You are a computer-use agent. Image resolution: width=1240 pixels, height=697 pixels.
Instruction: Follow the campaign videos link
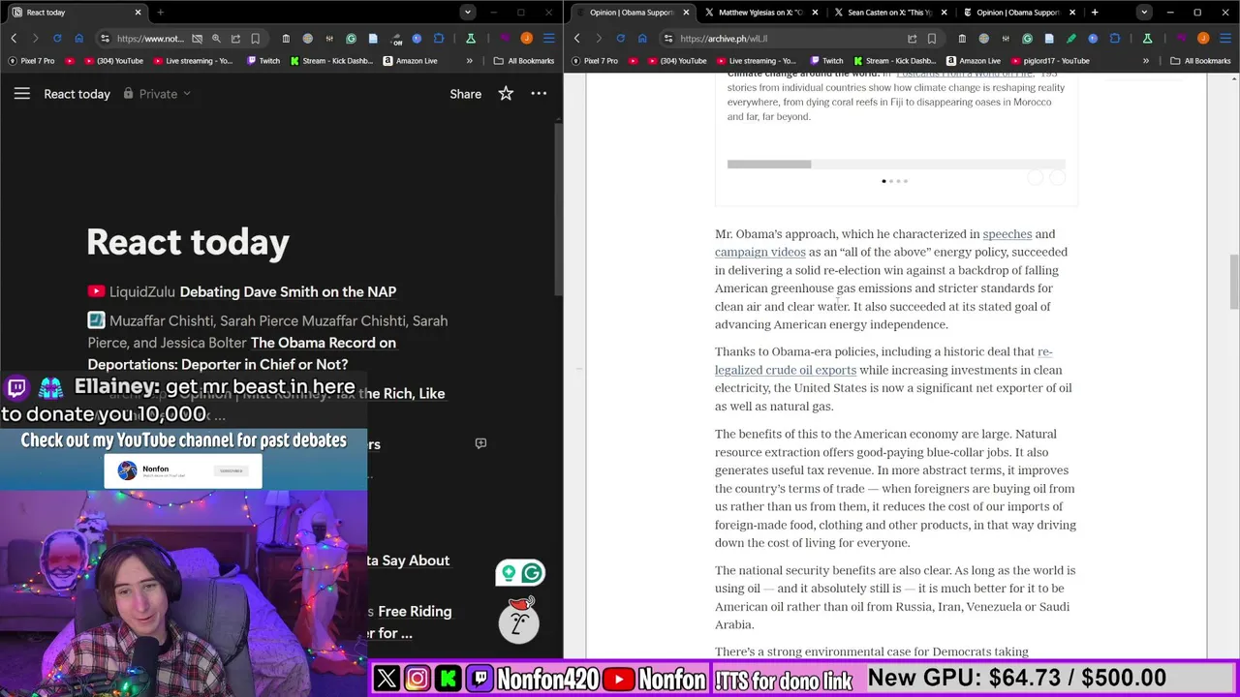[760, 252]
